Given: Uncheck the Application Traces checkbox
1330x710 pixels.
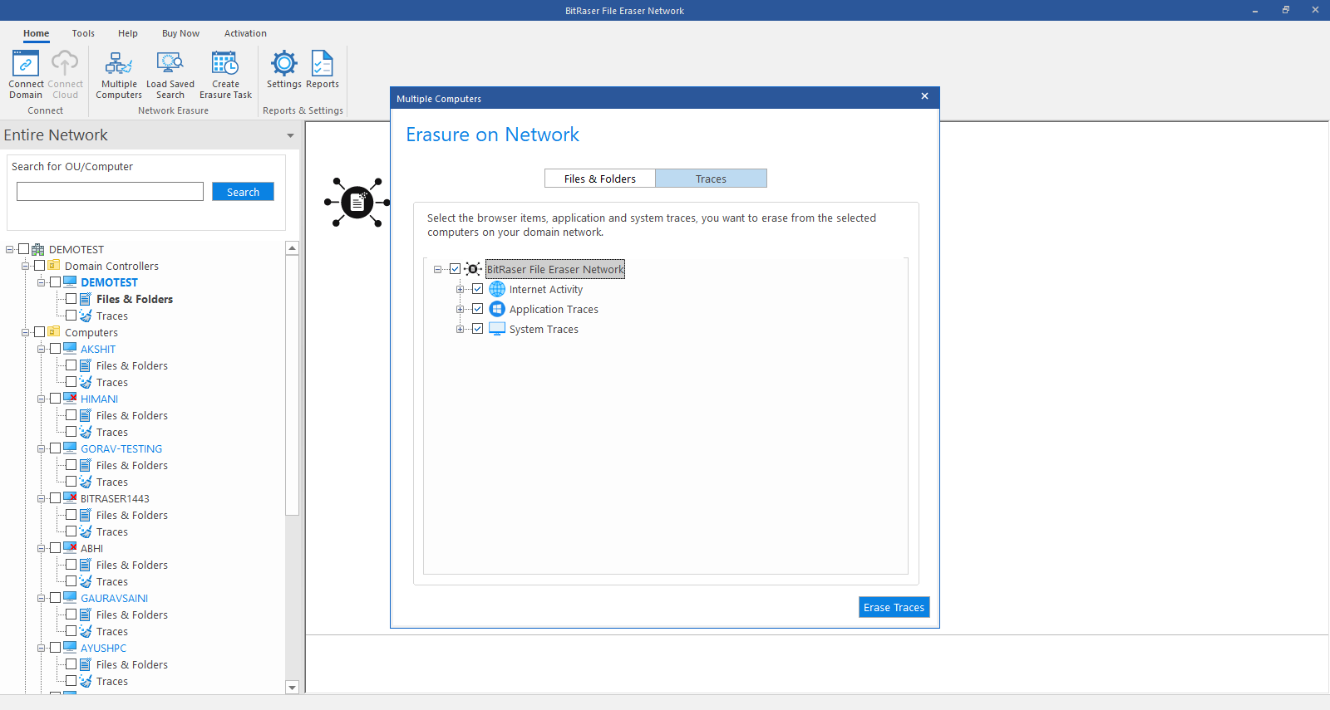Looking at the screenshot, I should (477, 309).
